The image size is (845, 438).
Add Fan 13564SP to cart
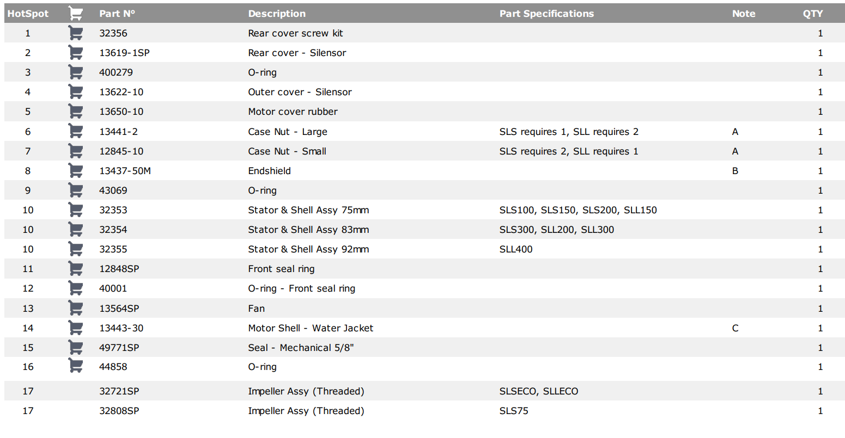(76, 309)
